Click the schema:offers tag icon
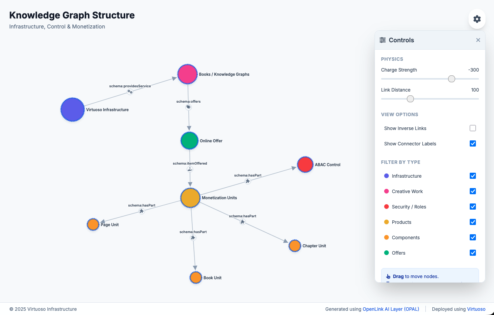This screenshot has height=315, width=494. (188, 107)
